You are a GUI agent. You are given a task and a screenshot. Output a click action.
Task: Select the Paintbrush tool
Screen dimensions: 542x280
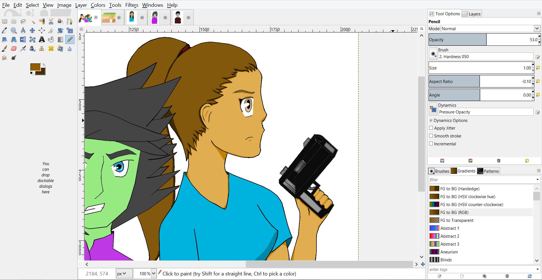[5, 49]
